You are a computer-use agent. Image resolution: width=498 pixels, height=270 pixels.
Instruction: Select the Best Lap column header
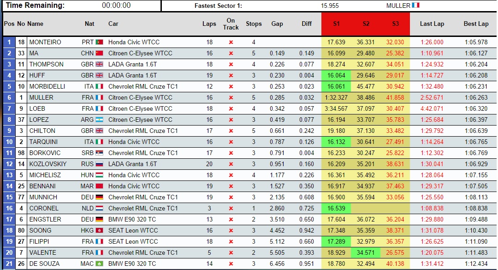coord(476,24)
